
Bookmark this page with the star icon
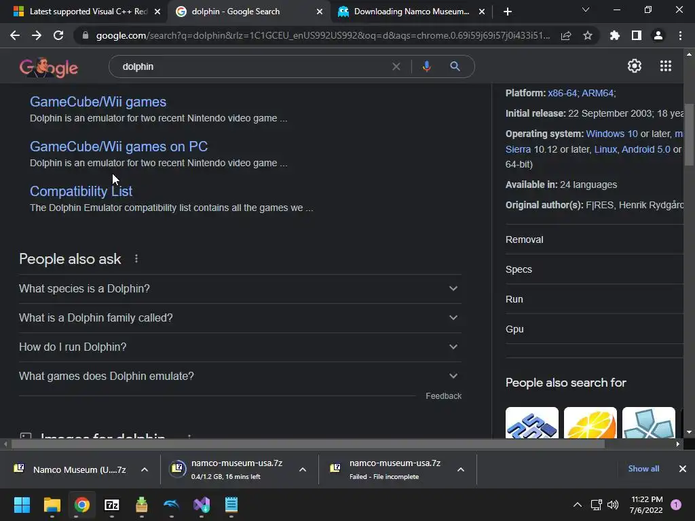click(x=587, y=35)
